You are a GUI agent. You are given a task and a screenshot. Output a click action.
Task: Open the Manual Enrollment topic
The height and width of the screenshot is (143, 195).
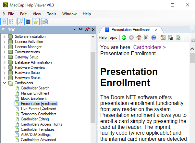click(35, 93)
